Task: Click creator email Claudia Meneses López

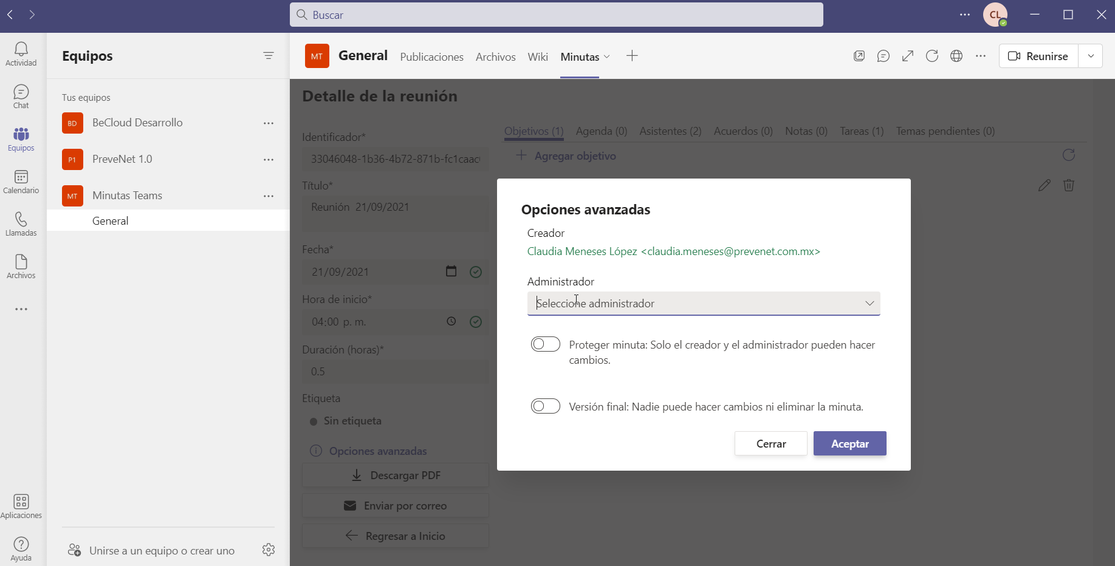Action: pos(674,251)
